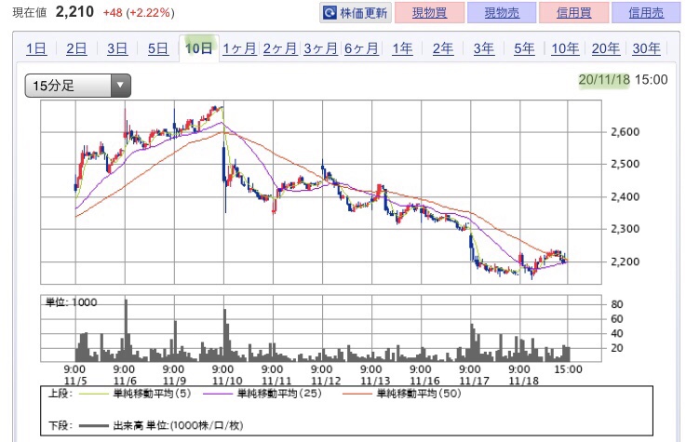Select the active 10日 tab

point(199,48)
